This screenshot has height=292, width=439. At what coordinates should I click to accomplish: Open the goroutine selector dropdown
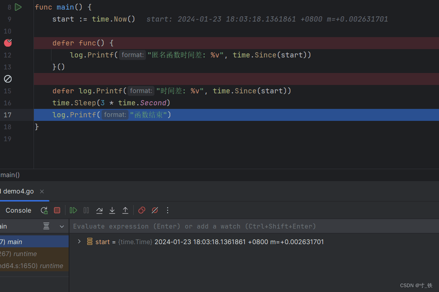point(62,227)
